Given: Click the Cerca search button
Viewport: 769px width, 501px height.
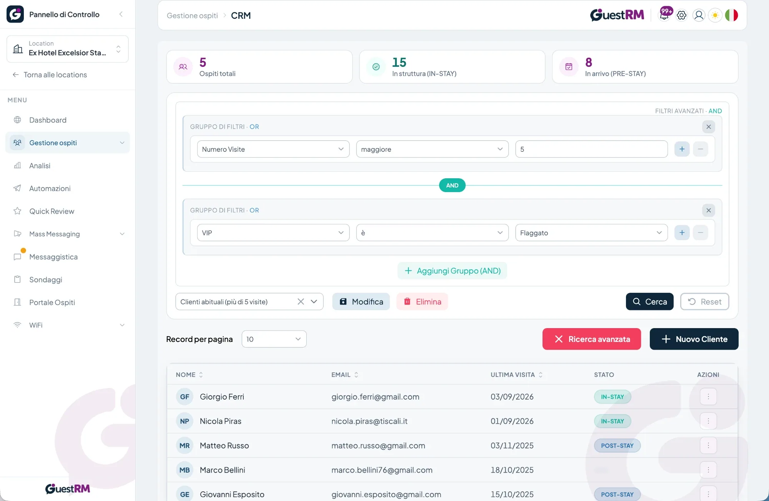Looking at the screenshot, I should coord(649,302).
